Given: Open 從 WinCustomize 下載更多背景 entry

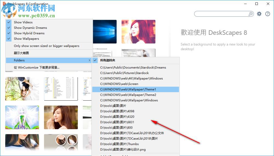Looking at the screenshot, I should pyautogui.click(x=49, y=67).
